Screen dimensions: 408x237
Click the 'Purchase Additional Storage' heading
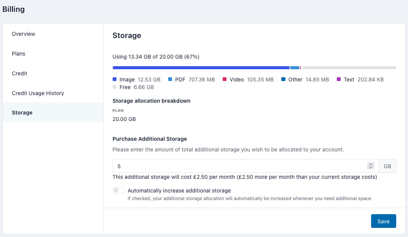pos(150,138)
